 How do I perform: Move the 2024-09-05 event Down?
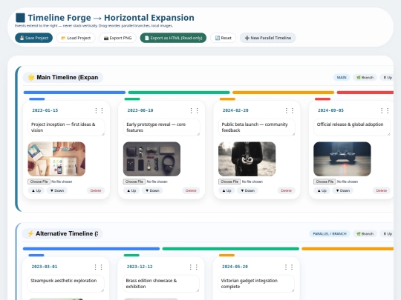(342, 190)
